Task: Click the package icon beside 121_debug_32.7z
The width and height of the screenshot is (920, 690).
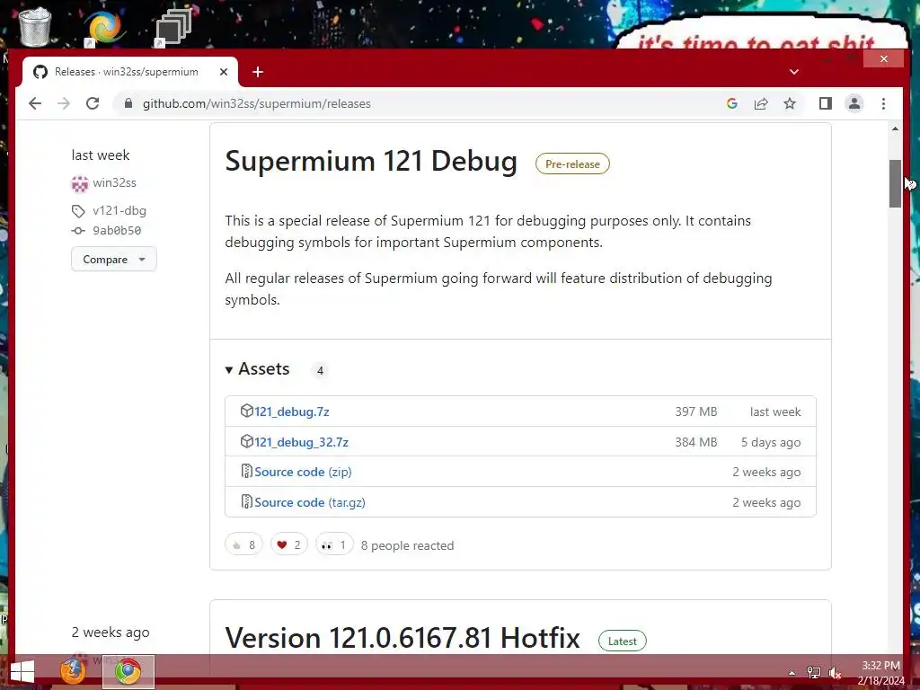Action: click(x=246, y=441)
